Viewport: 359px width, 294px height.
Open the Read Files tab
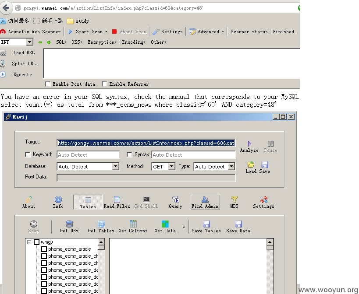(x=117, y=203)
